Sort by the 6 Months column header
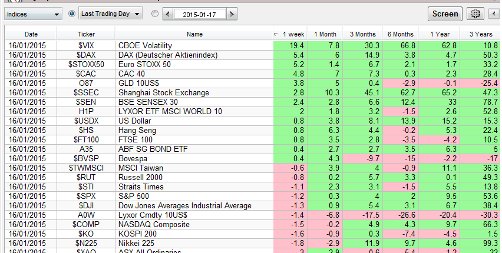 click(x=400, y=34)
